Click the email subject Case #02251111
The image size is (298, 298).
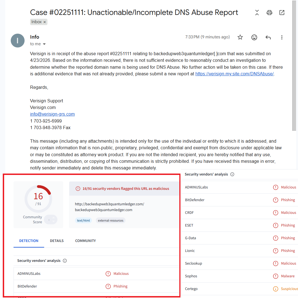coord(134,12)
